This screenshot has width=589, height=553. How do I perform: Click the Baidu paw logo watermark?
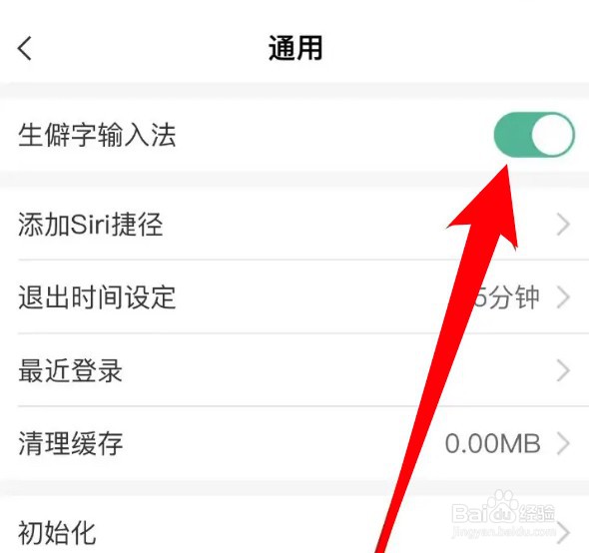502,506
